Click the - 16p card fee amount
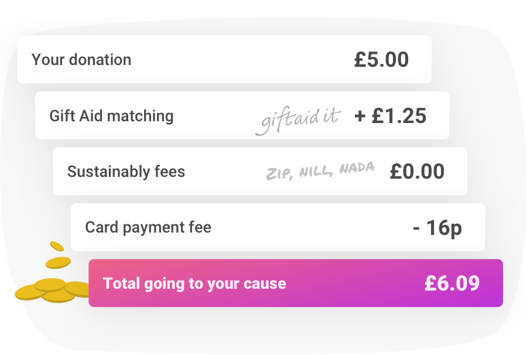Screen dimensions: 527x355 437,228
